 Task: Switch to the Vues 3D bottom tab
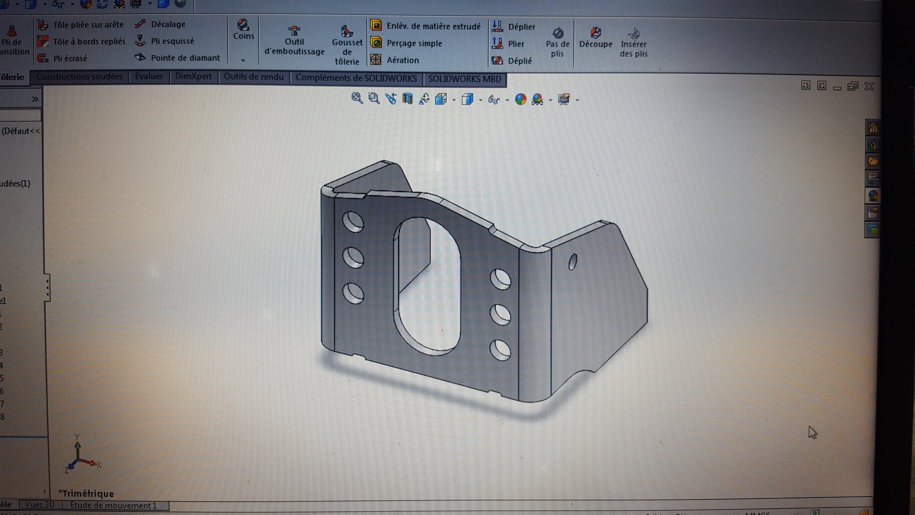[x=40, y=504]
